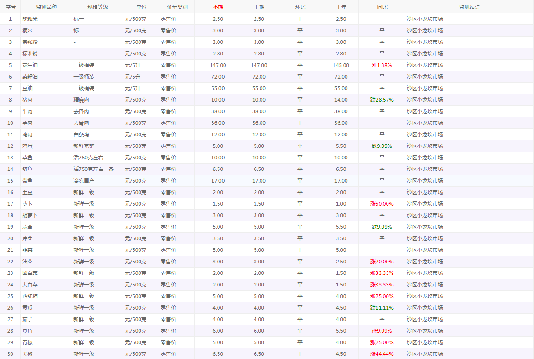Select the 花生油 product name cell
The height and width of the screenshot is (359, 534).
tap(30, 65)
